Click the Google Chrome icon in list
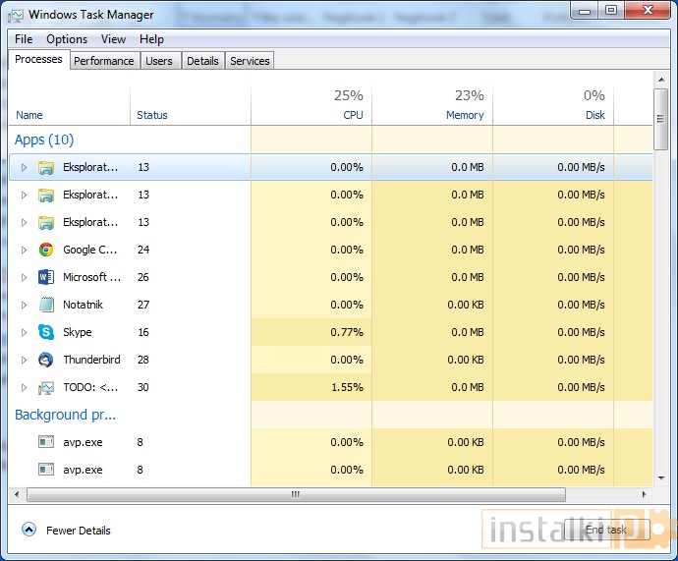This screenshot has height=561, width=678. 46,250
